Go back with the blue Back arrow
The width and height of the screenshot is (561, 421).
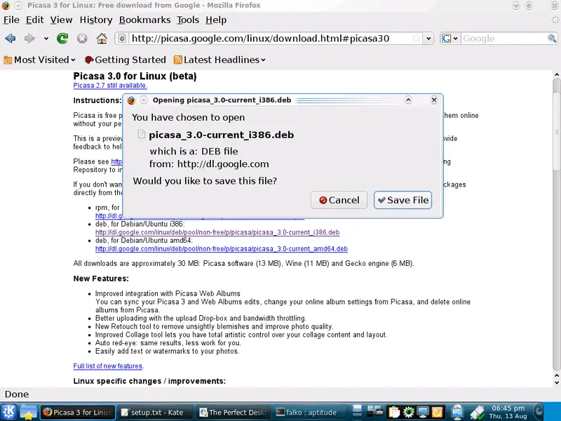pos(10,39)
